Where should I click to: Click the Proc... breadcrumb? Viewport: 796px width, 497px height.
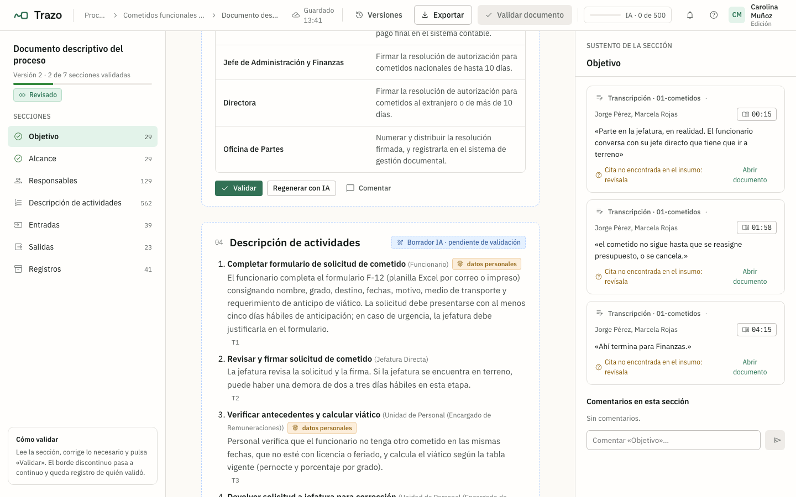(95, 15)
